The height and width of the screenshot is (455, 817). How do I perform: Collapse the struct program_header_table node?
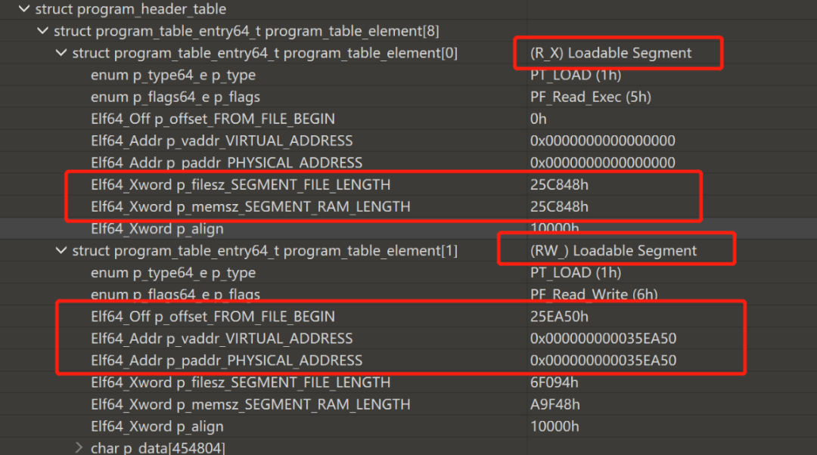click(x=23, y=9)
